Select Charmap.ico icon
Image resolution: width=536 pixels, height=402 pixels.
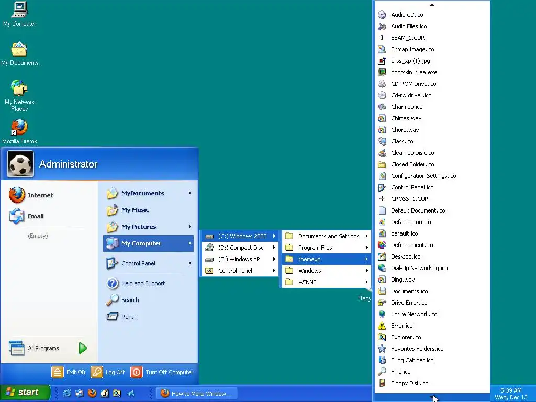click(382, 107)
